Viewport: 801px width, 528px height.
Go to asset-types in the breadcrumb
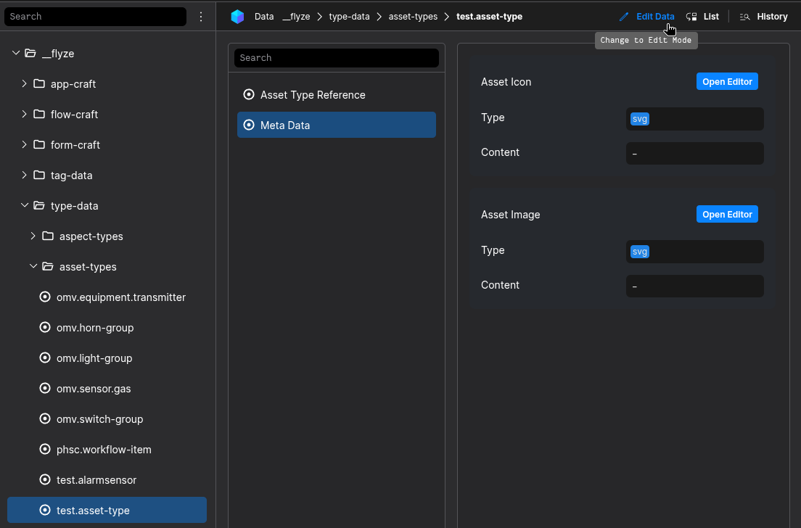click(x=413, y=17)
